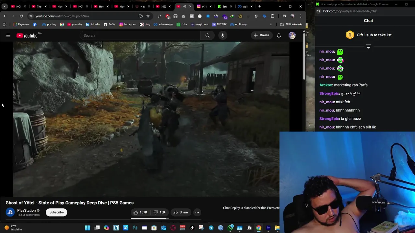This screenshot has height=233, width=415.
Task: Open a new Chrome tab
Action: (x=259, y=6)
